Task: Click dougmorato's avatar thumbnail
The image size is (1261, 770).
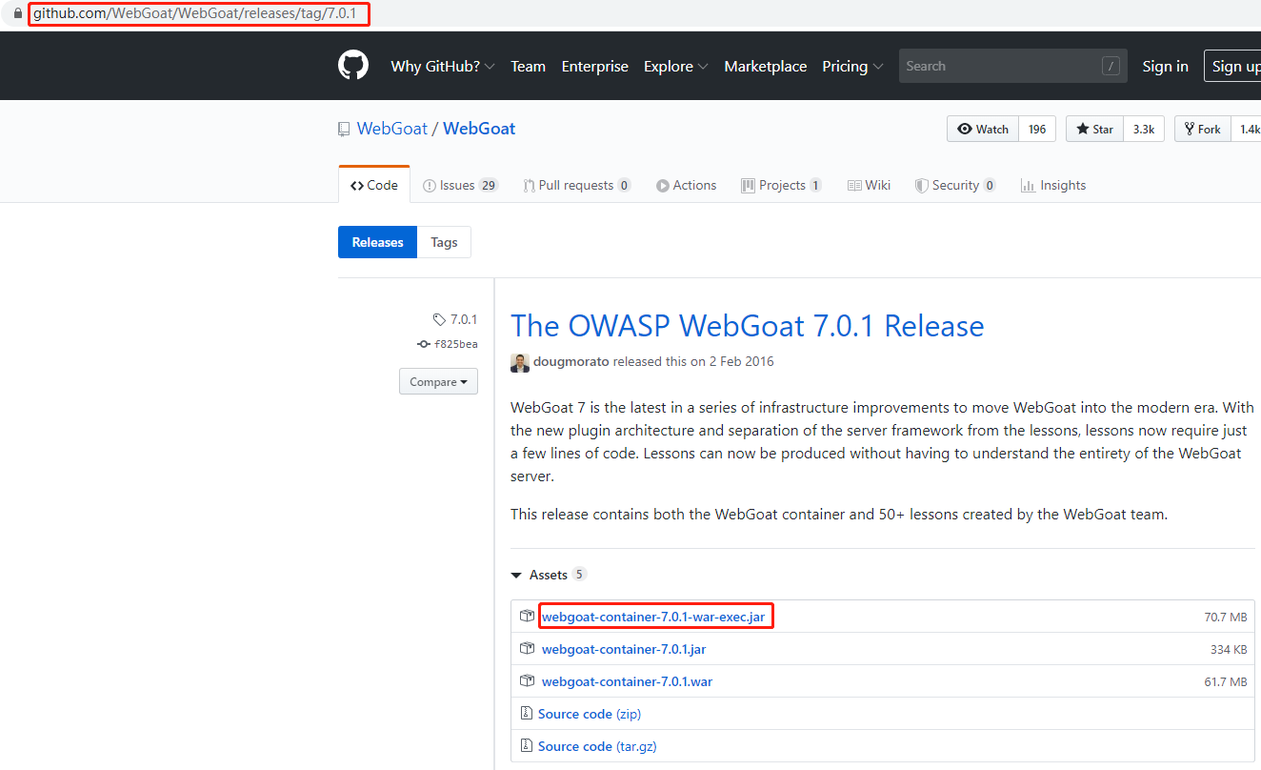Action: tap(520, 362)
